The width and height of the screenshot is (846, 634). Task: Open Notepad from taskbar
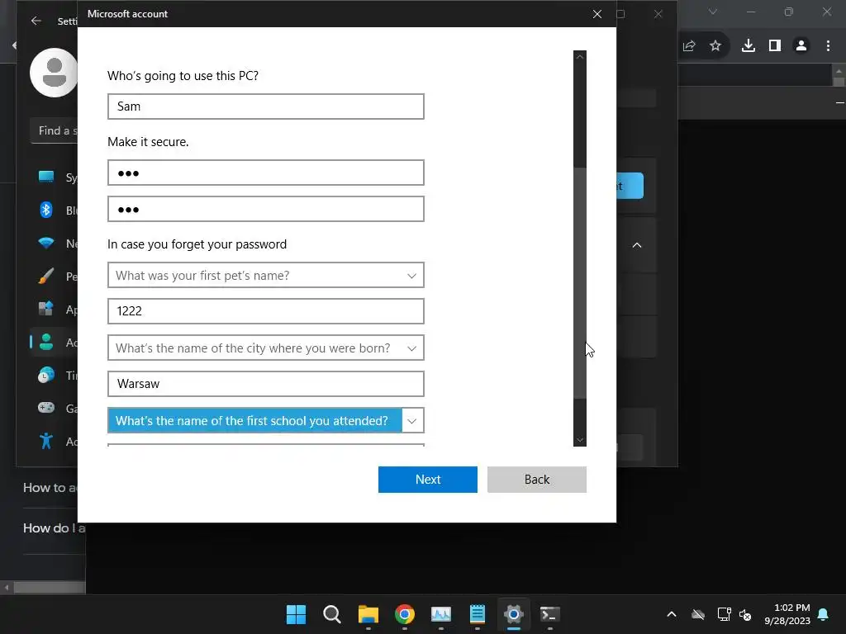pos(477,614)
